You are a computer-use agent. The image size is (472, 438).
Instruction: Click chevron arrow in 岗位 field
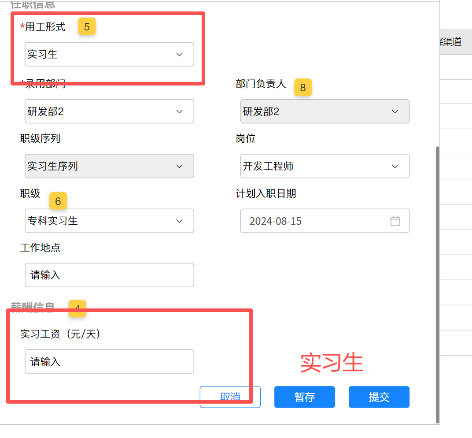pyautogui.click(x=395, y=166)
